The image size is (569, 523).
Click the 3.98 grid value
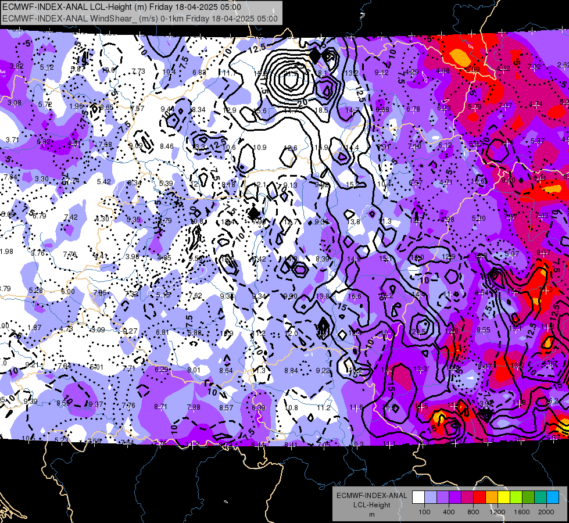click(x=133, y=257)
